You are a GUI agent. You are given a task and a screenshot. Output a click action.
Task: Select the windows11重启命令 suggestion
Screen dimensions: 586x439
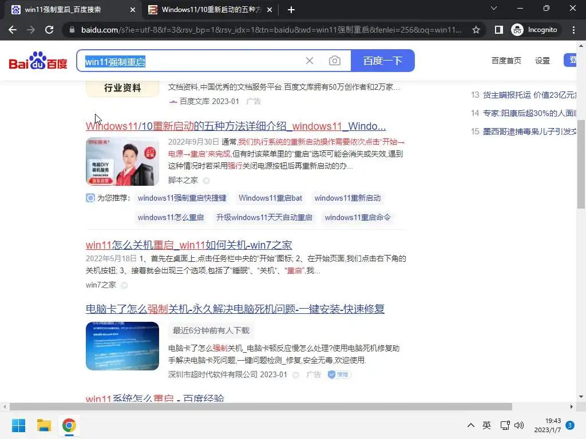click(358, 217)
